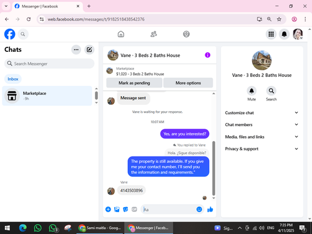Open the Menu grid icon
The height and width of the screenshot is (234, 312).
(271, 34)
